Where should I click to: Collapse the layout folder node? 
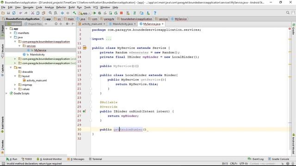pos(15,76)
